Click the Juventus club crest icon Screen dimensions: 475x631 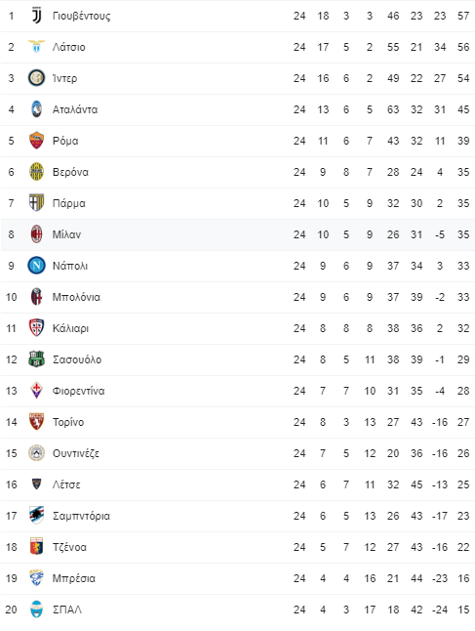coord(36,16)
